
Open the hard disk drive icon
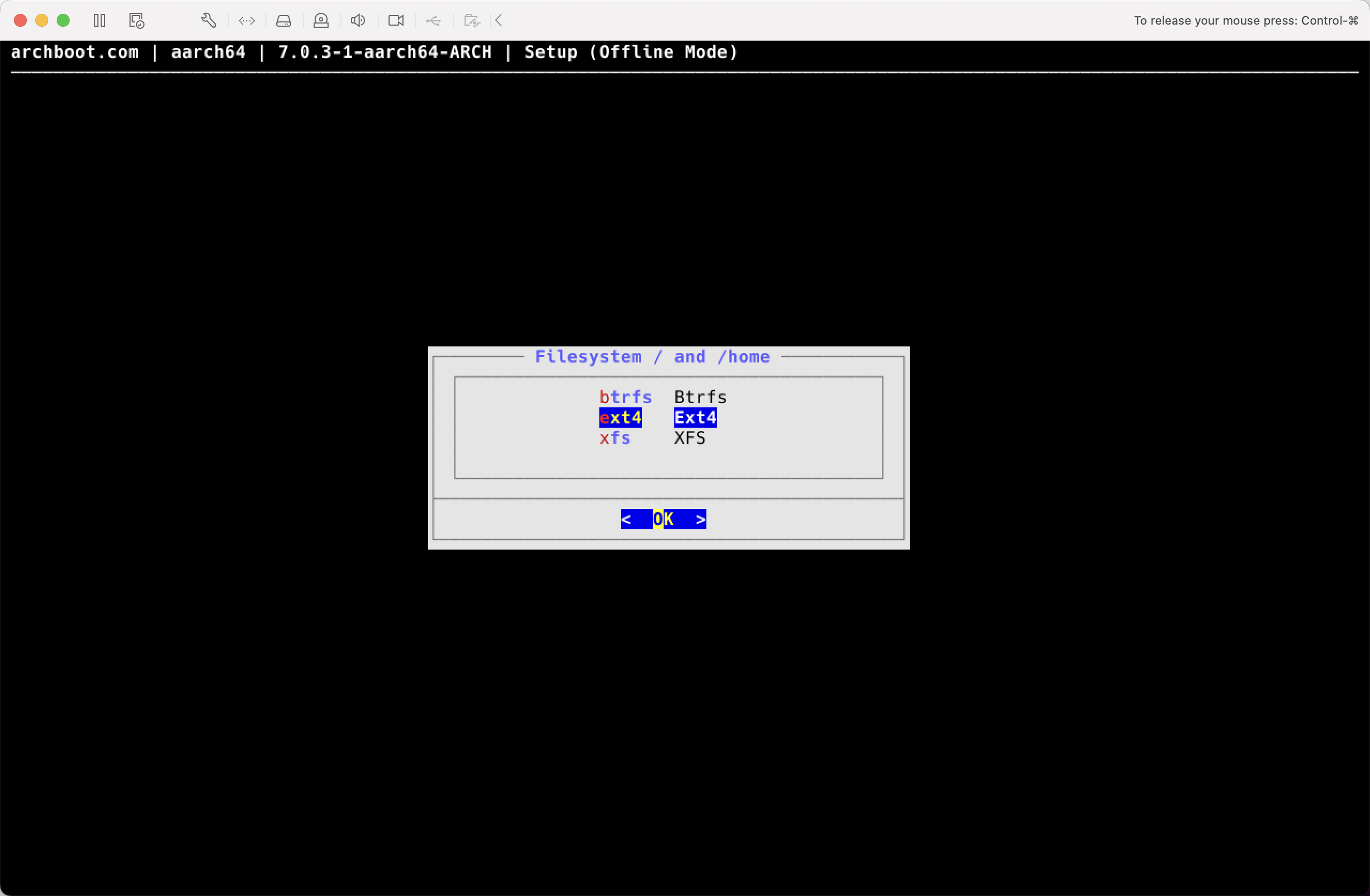click(x=284, y=21)
